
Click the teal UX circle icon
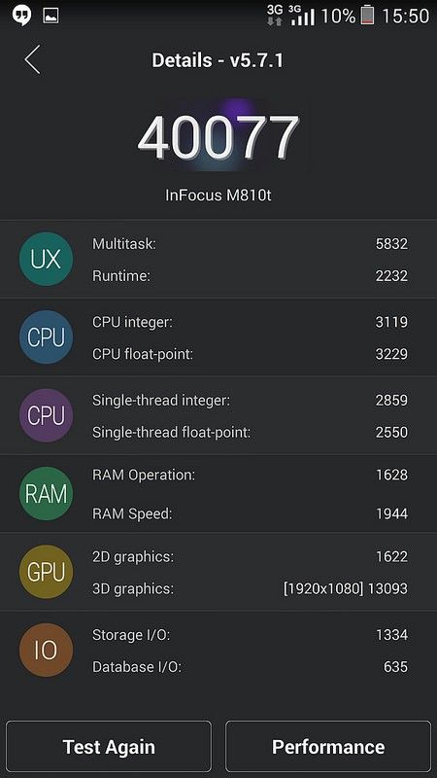[46, 259]
